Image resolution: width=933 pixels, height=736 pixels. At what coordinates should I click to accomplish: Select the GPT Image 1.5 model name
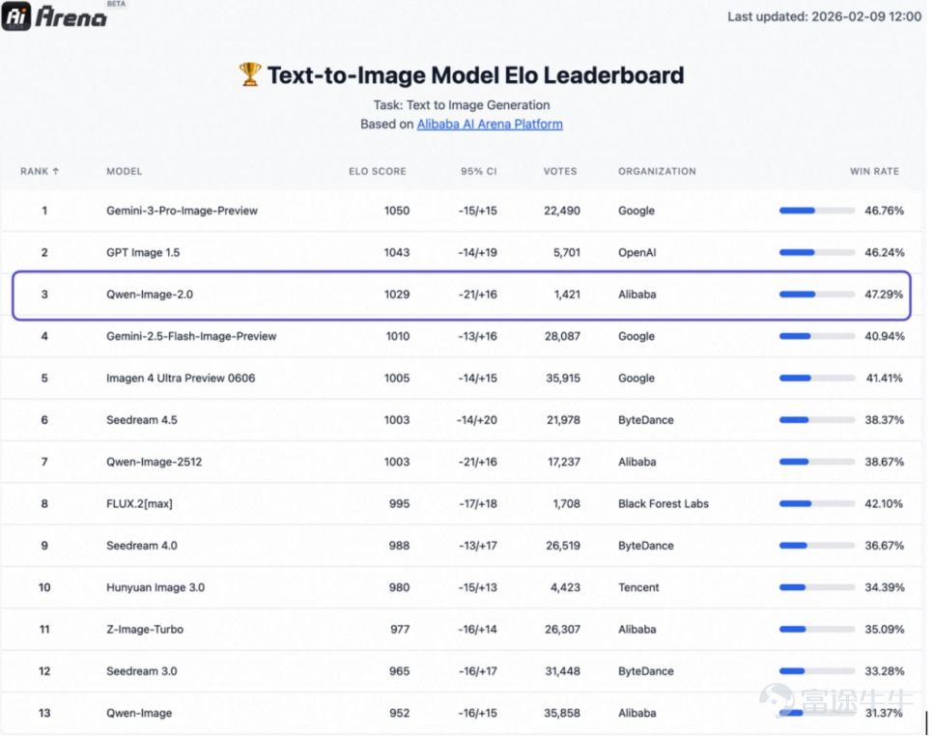(x=143, y=253)
